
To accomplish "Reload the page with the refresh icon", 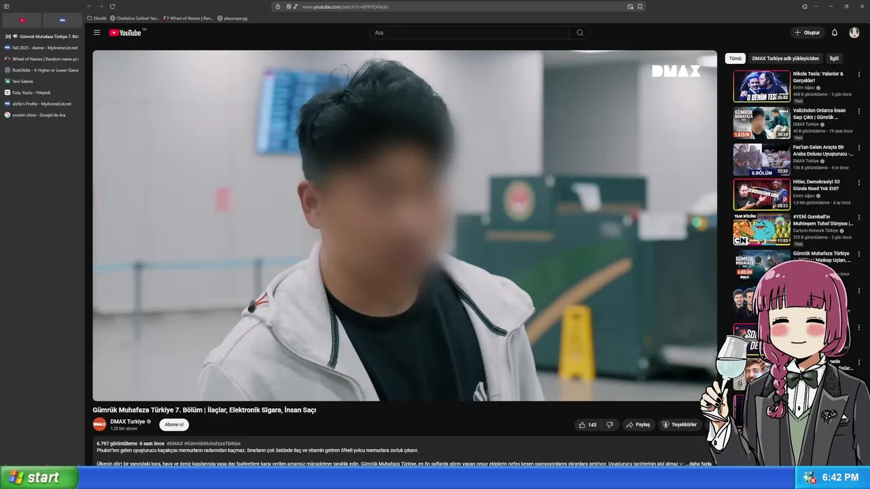I will pyautogui.click(x=112, y=7).
